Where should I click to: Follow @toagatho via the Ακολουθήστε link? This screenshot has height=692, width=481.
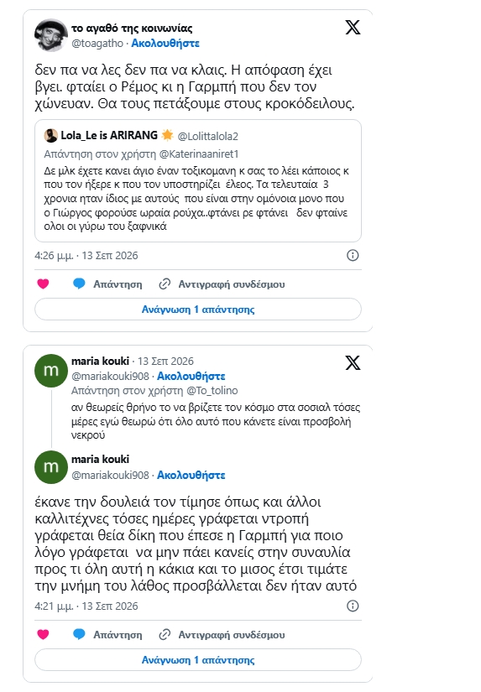(165, 44)
